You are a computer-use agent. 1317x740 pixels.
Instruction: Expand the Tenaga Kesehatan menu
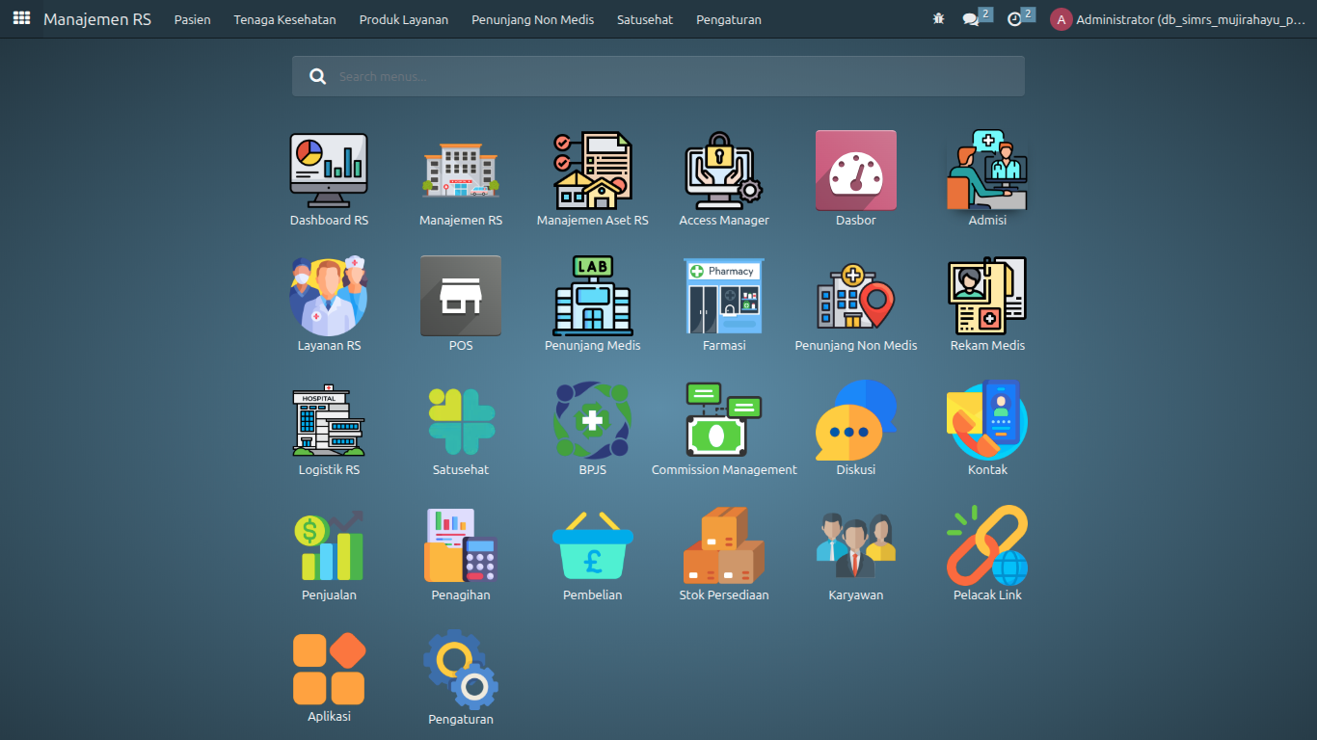click(x=284, y=19)
